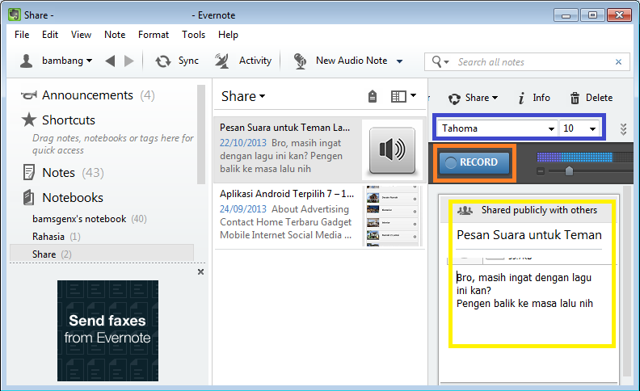Open the search options magnifier dropdown
640x391 pixels.
pos(440,62)
